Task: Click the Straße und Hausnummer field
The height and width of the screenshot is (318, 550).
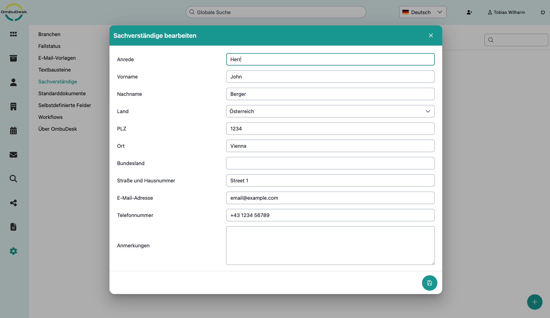Action: (330, 181)
